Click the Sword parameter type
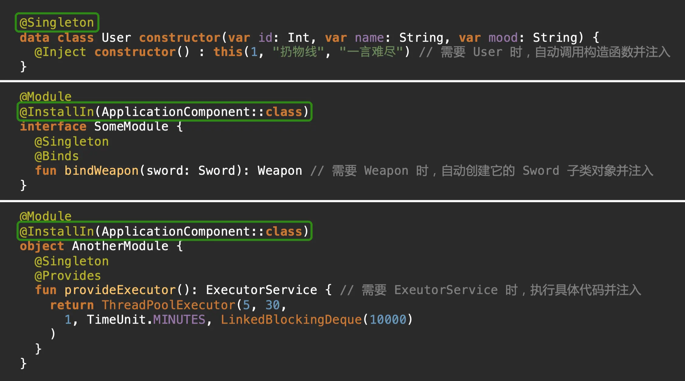The width and height of the screenshot is (685, 381). coord(217,170)
